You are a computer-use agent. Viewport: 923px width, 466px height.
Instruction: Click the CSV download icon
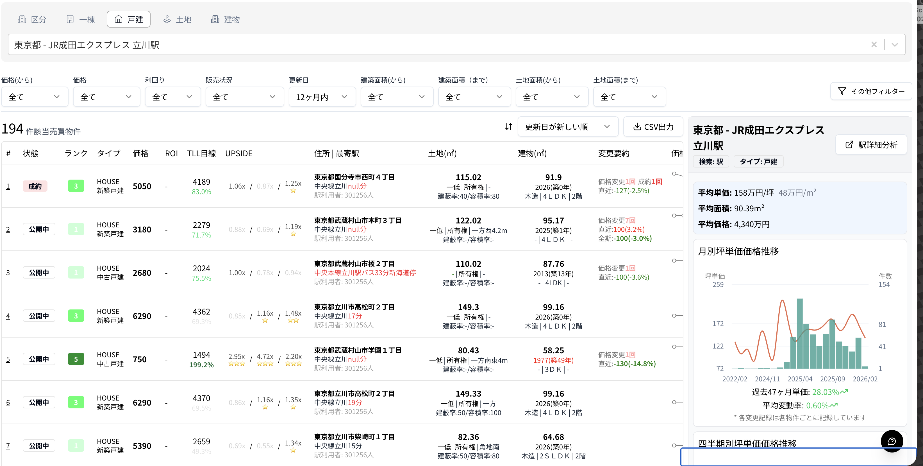(637, 126)
